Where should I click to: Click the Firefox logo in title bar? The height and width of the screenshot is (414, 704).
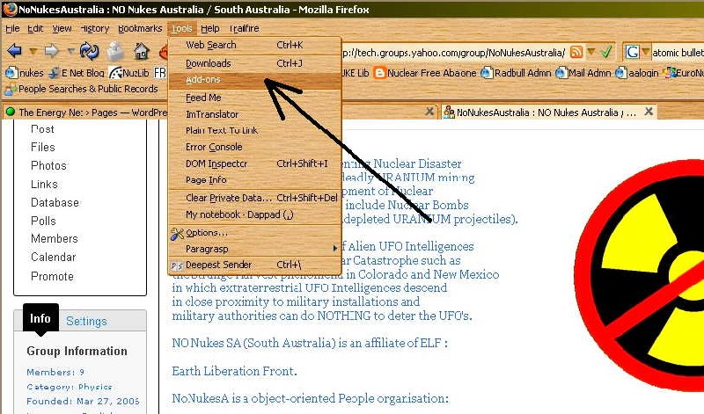[x=10, y=9]
